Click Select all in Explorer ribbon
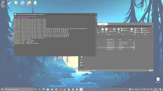 pos(144,29)
